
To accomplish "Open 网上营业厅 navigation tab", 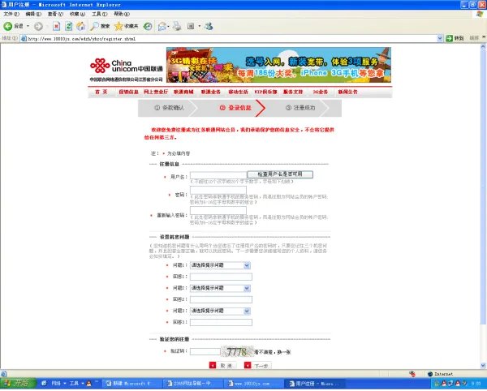I will (156, 92).
